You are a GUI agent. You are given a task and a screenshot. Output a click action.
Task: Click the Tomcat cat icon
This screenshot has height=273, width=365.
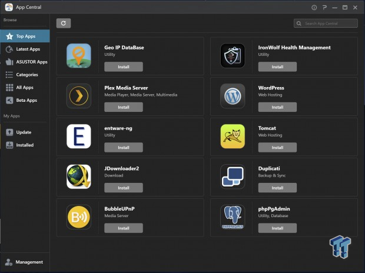(233, 136)
